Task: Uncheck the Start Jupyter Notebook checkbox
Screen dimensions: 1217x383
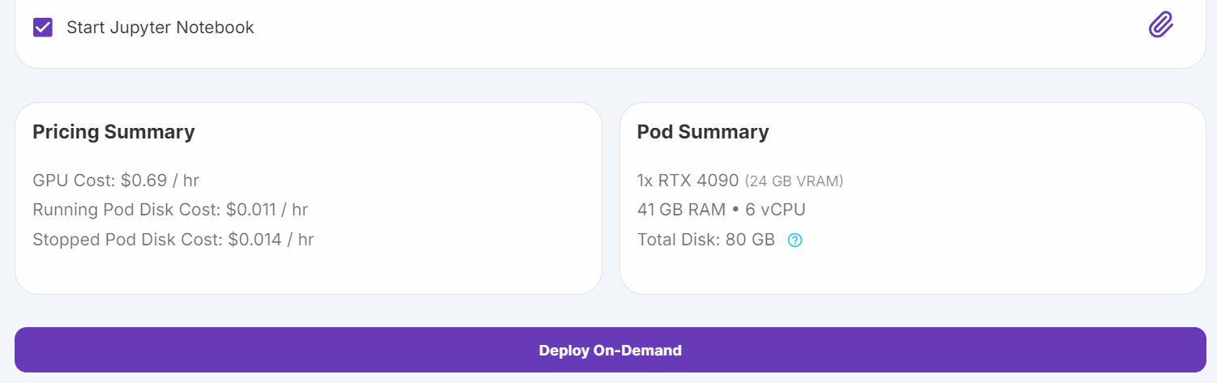Action: [43, 28]
